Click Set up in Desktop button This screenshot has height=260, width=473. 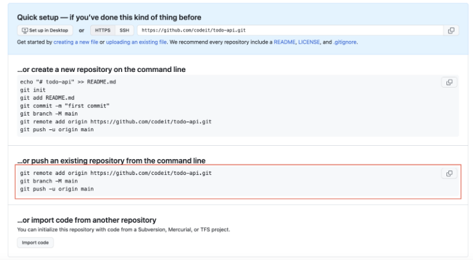(x=46, y=30)
